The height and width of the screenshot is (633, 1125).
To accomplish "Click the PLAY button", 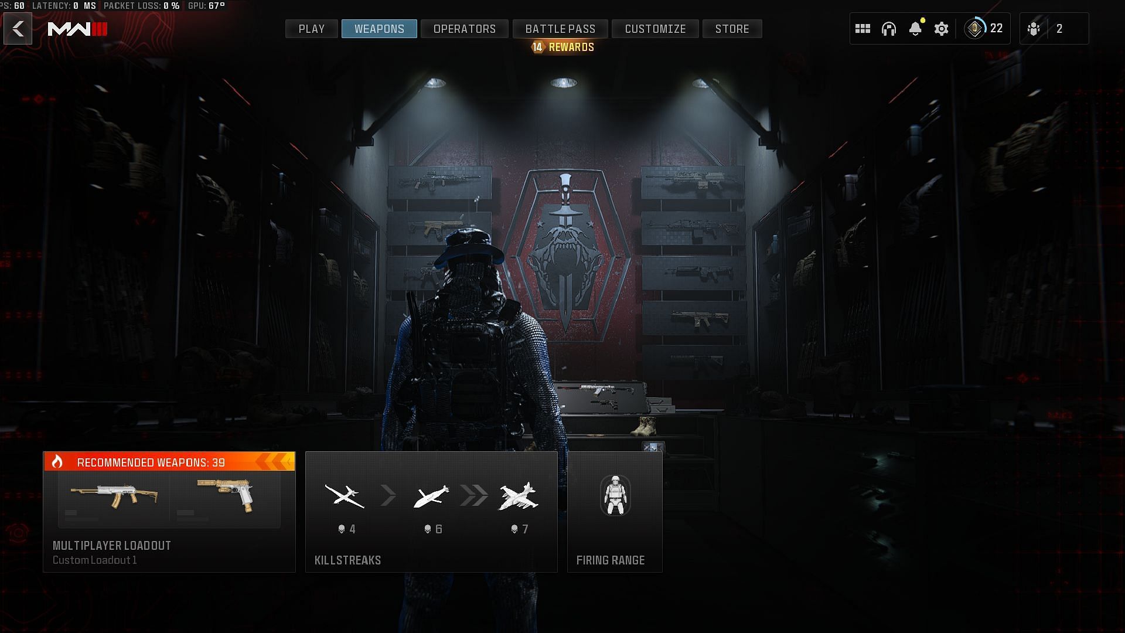I will (312, 29).
